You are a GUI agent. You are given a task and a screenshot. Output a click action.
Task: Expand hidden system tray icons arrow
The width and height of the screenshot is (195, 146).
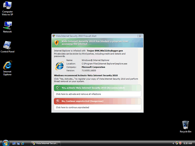173,143
